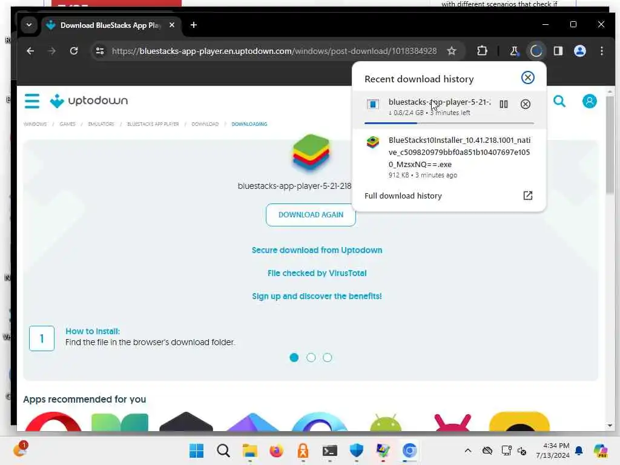Bookmark this page with the star
Screen dimensions: 620x465
tap(452, 51)
